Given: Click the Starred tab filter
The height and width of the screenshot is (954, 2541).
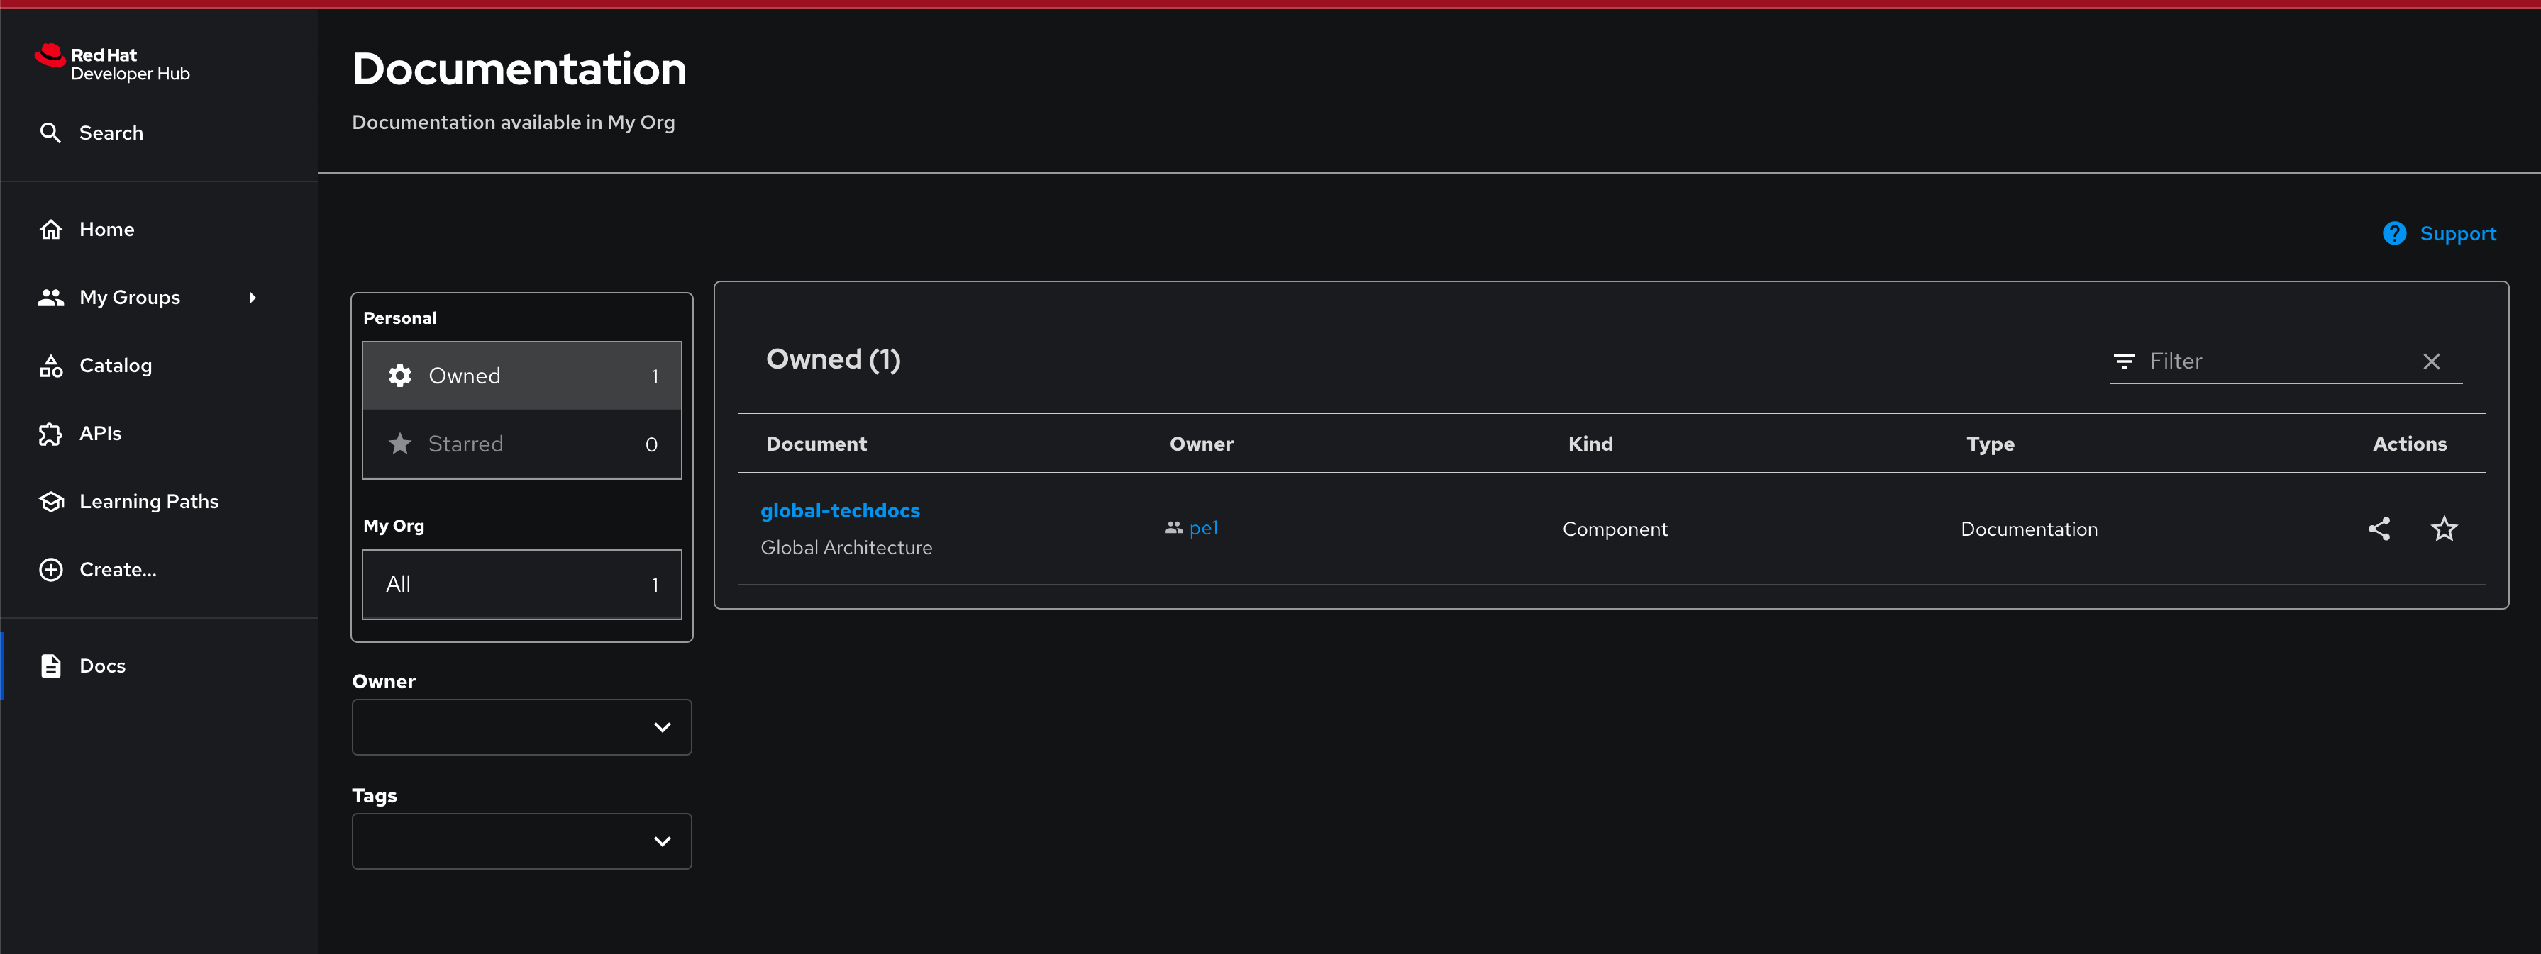Looking at the screenshot, I should click(x=522, y=444).
